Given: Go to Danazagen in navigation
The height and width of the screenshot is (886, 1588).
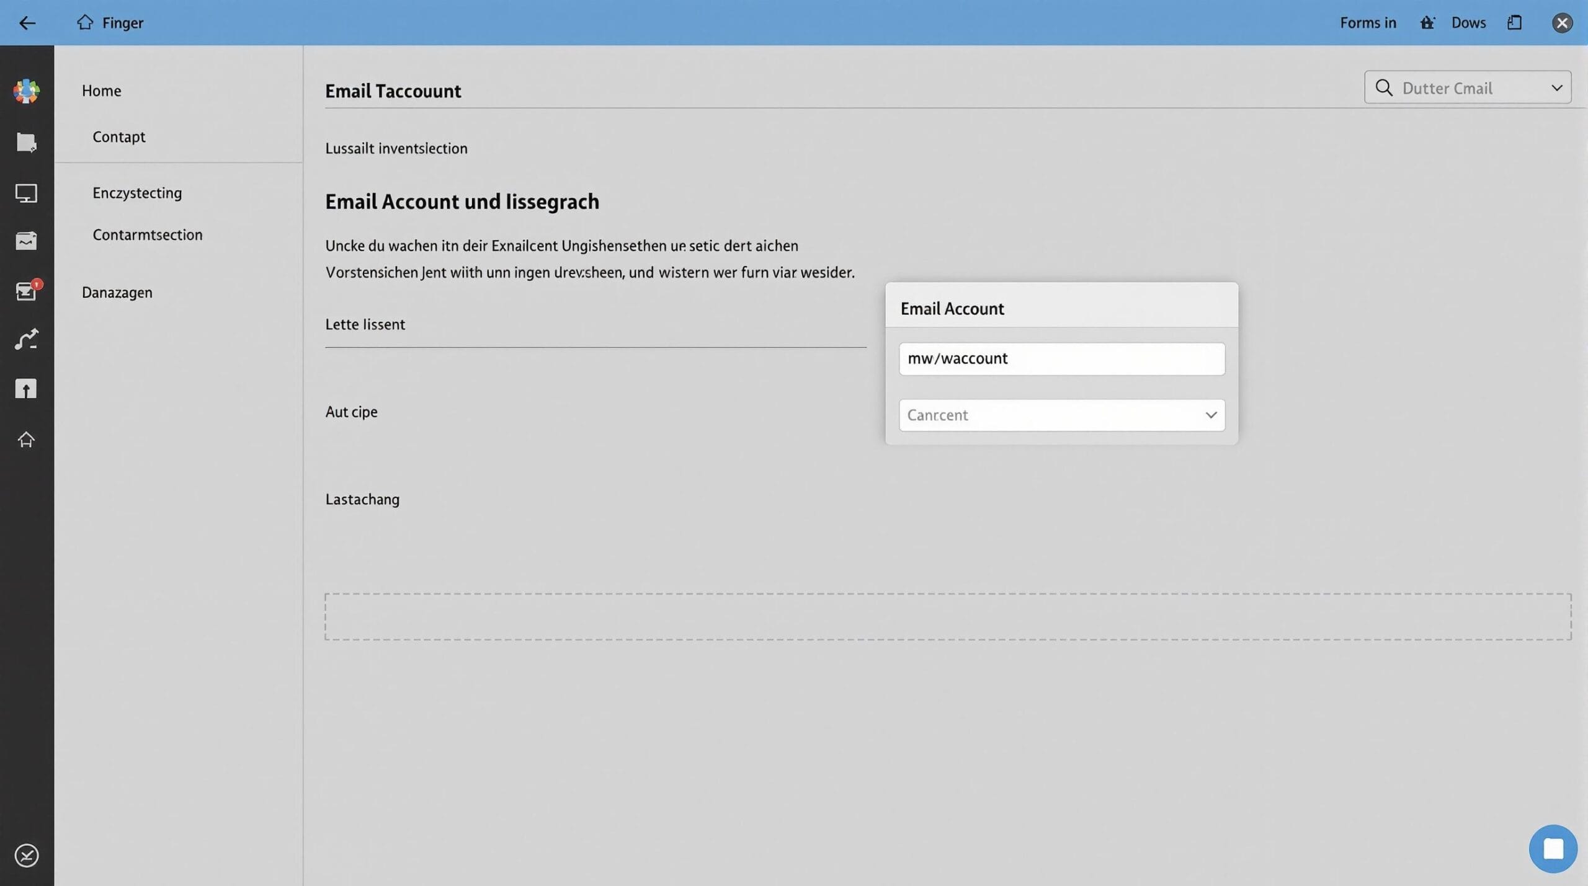Looking at the screenshot, I should [x=117, y=292].
